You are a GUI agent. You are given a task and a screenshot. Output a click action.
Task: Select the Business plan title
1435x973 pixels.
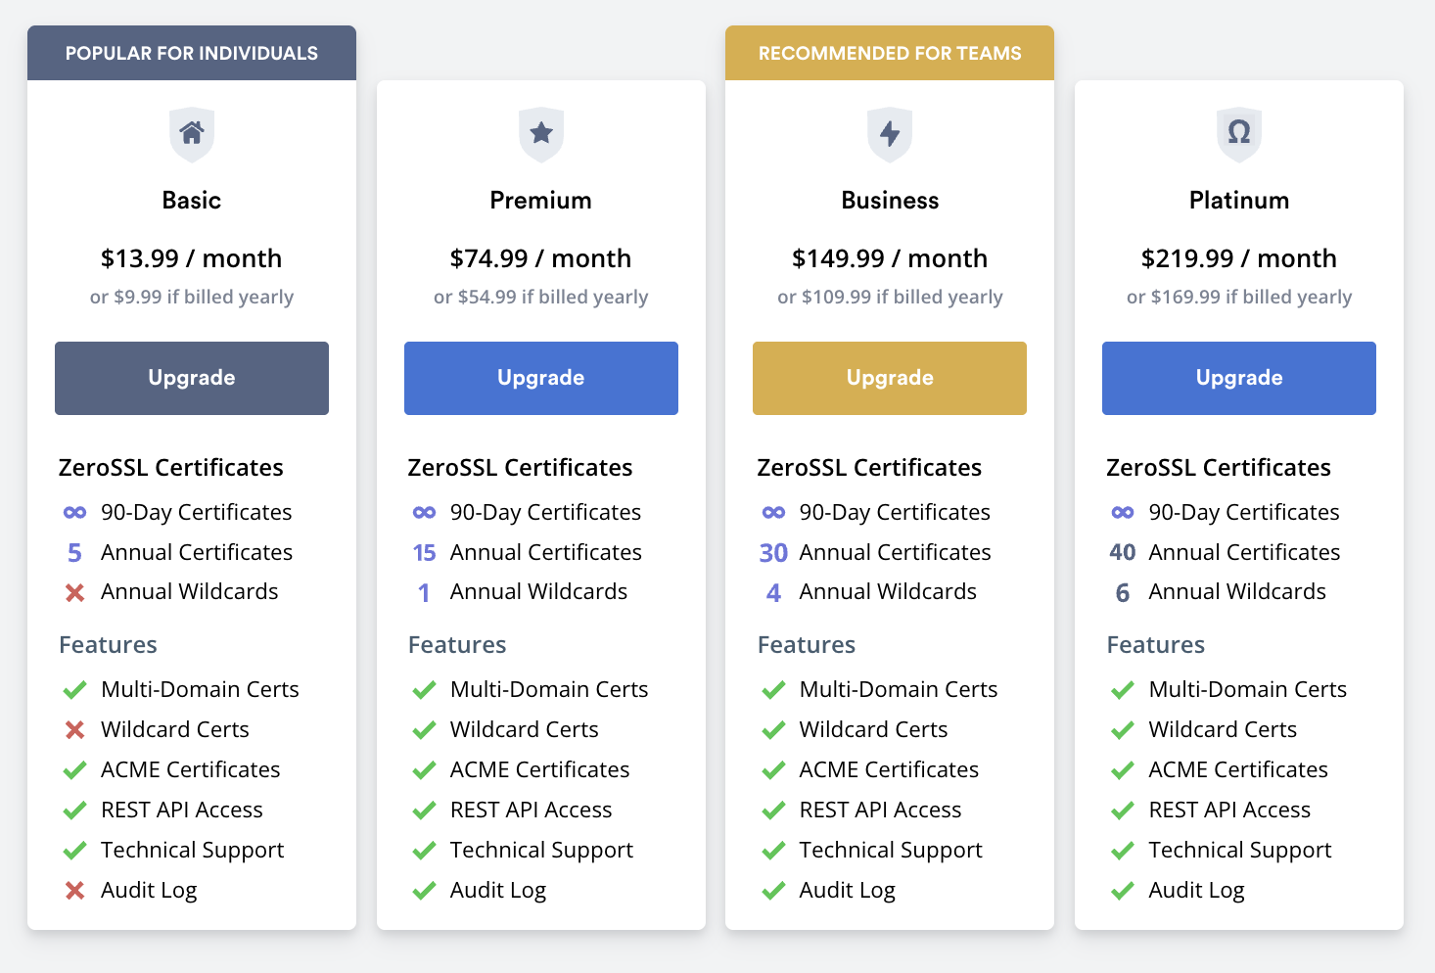coord(890,201)
